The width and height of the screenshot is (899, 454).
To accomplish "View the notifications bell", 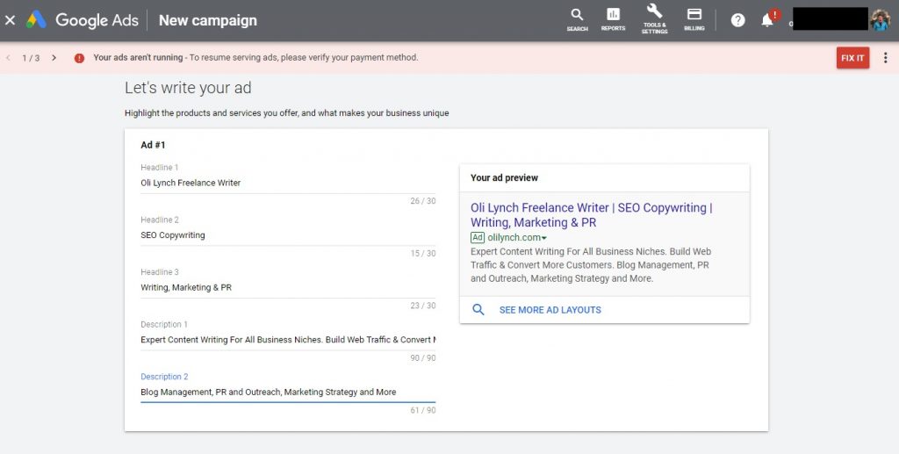I will click(767, 20).
